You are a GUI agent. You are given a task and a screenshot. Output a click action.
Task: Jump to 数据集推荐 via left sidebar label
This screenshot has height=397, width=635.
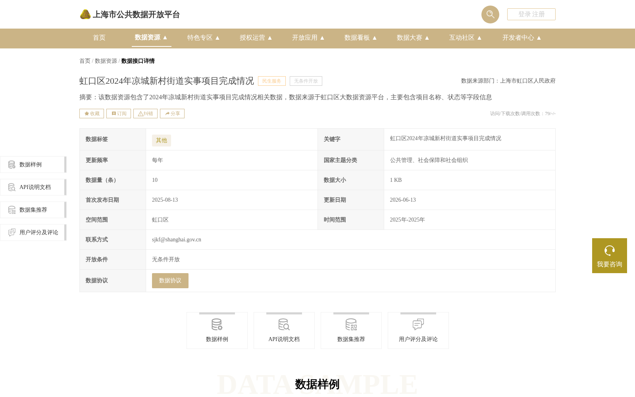coord(33,210)
